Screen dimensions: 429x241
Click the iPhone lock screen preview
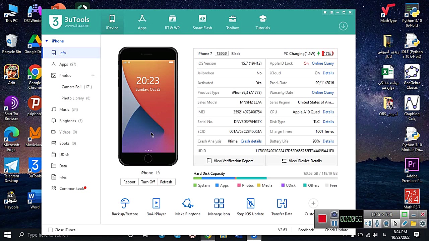148,106
